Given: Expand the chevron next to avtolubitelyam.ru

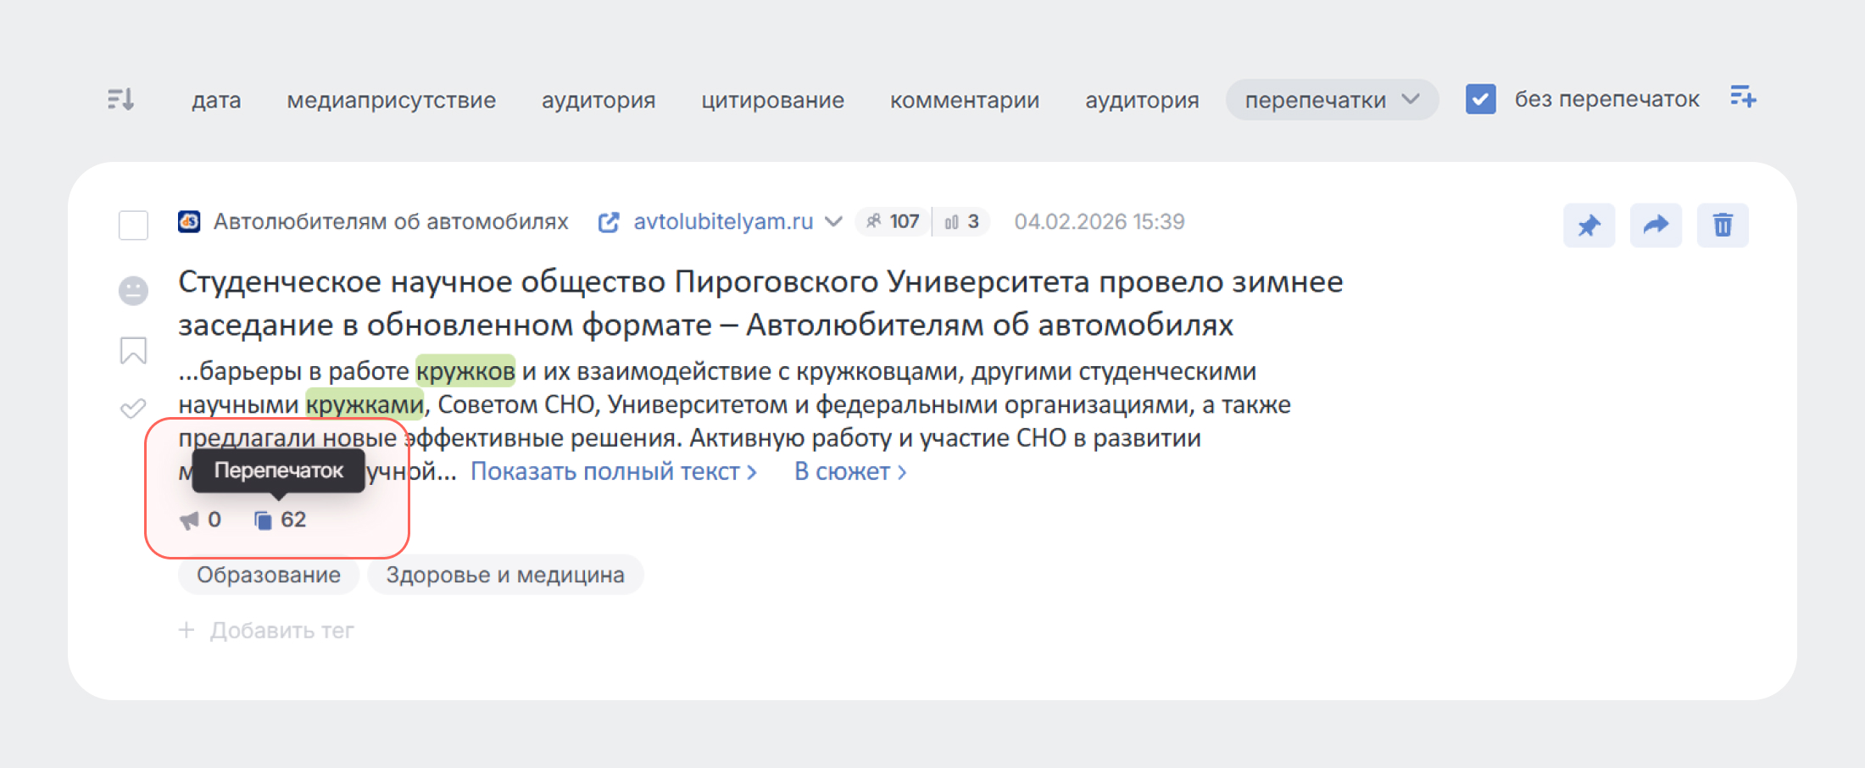Looking at the screenshot, I should [833, 222].
